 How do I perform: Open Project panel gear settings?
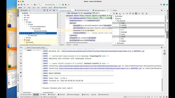[x=54, y=10]
